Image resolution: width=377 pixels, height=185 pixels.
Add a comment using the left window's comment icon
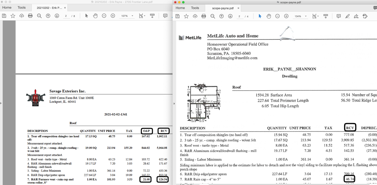165,16
